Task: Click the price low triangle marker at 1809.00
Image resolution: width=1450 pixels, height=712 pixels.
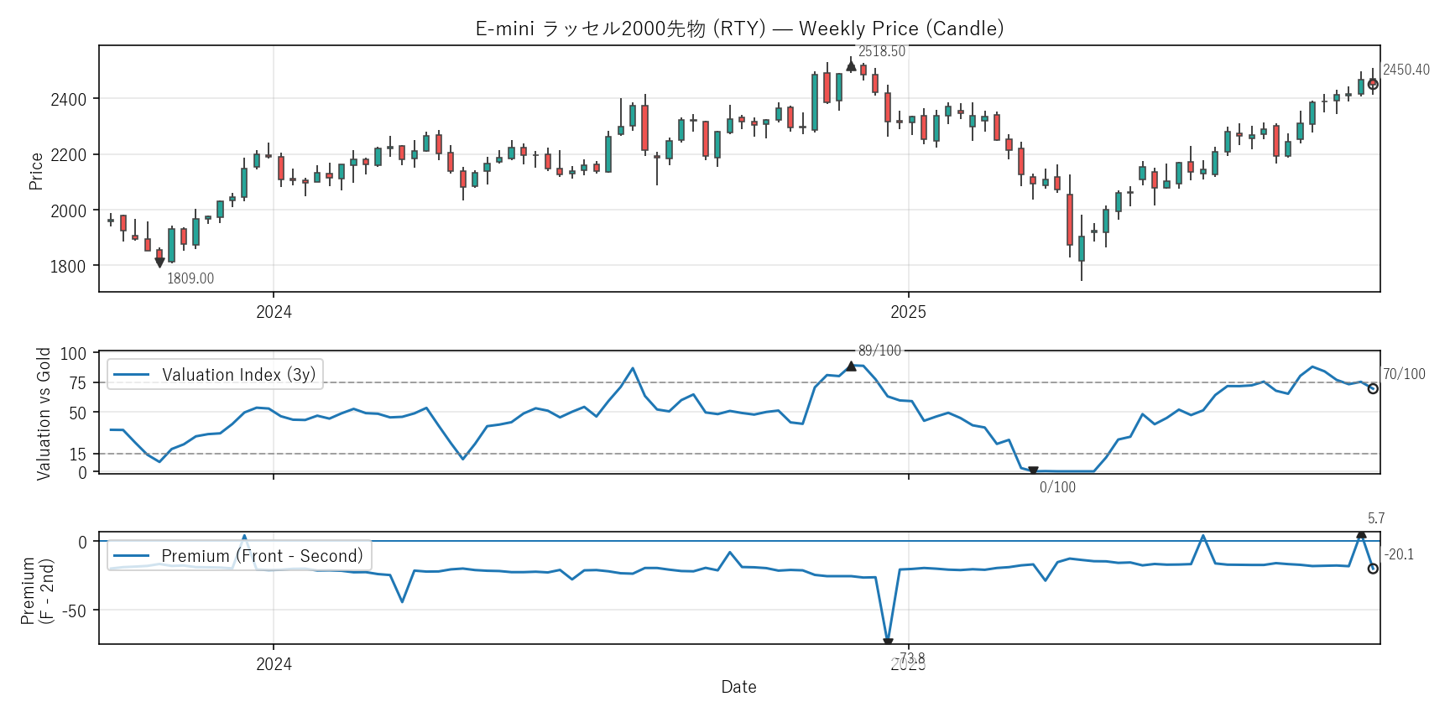Action: point(159,262)
